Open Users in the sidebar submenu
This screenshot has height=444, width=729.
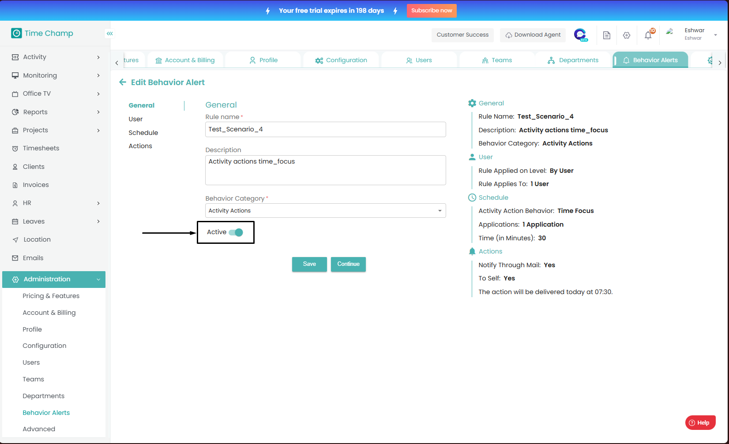(31, 363)
